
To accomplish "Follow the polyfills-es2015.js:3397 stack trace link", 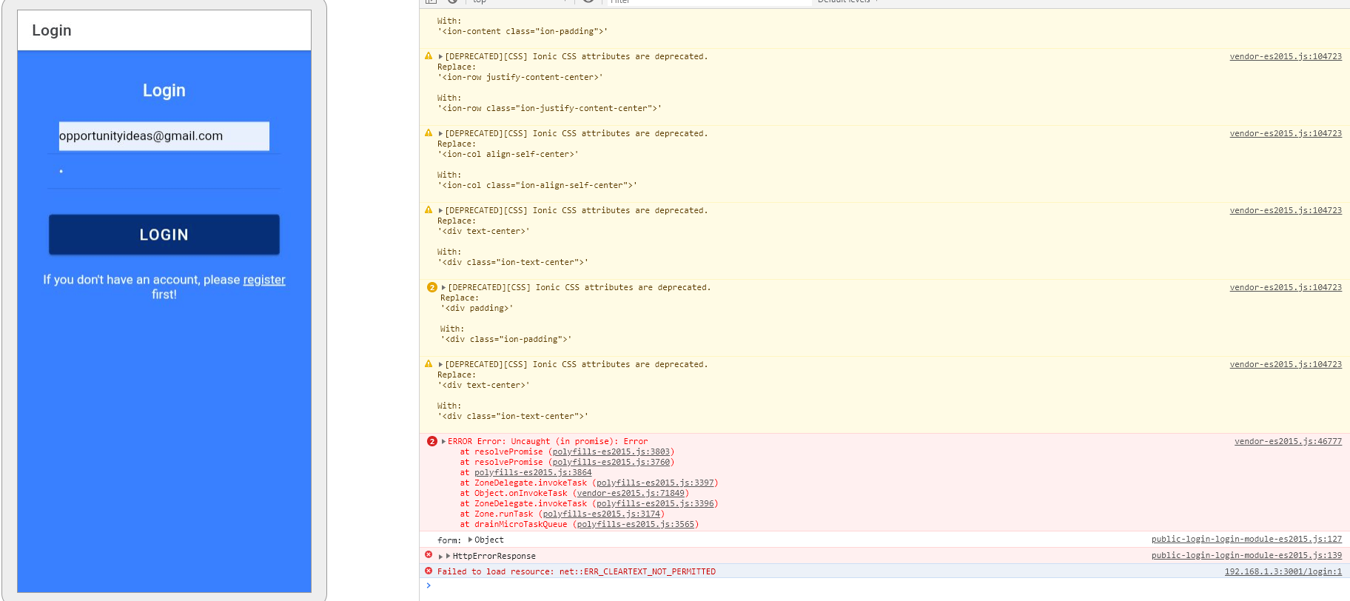I will tap(655, 483).
